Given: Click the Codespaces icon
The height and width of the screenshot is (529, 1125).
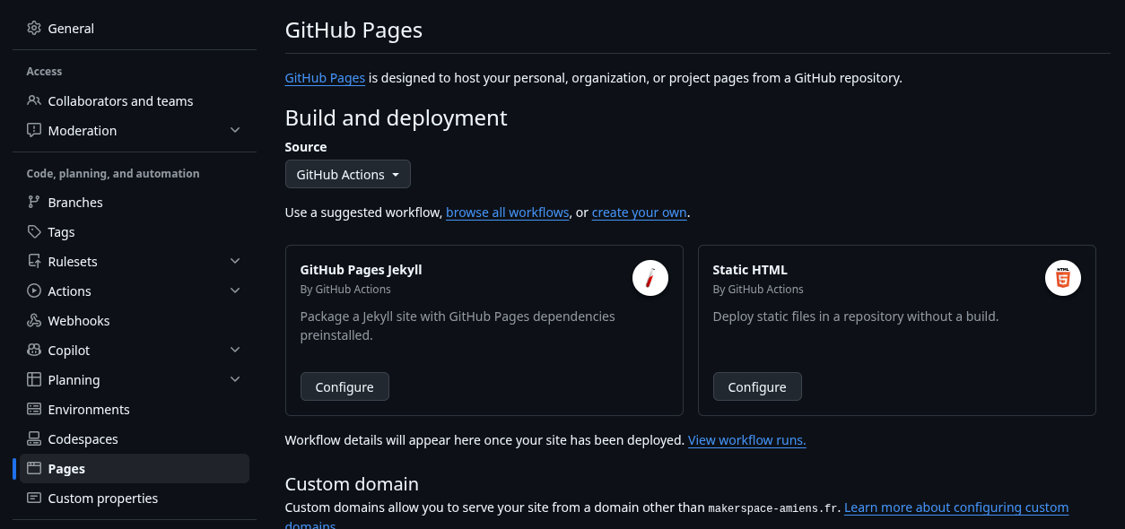Looking at the screenshot, I should click(x=34, y=438).
